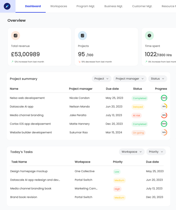Image resolution: width=176 pixels, height=210 pixels.
Task: Click the £53,00989 total revenue value
Action: tap(25, 54)
